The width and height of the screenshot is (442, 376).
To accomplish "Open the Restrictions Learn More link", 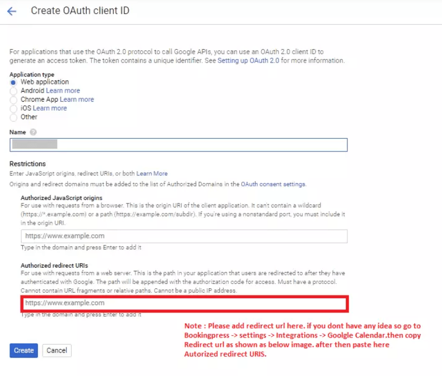I will tap(152, 174).
